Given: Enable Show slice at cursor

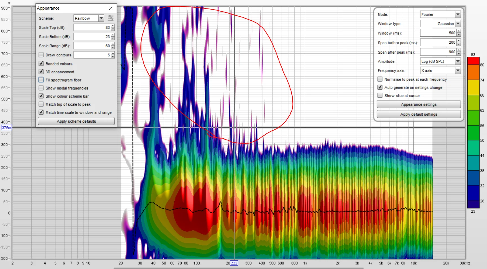Looking at the screenshot, I should tap(380, 96).
